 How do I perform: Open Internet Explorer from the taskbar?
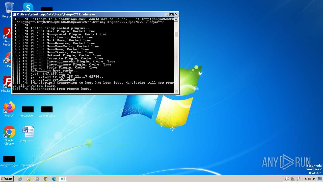(x=20, y=179)
